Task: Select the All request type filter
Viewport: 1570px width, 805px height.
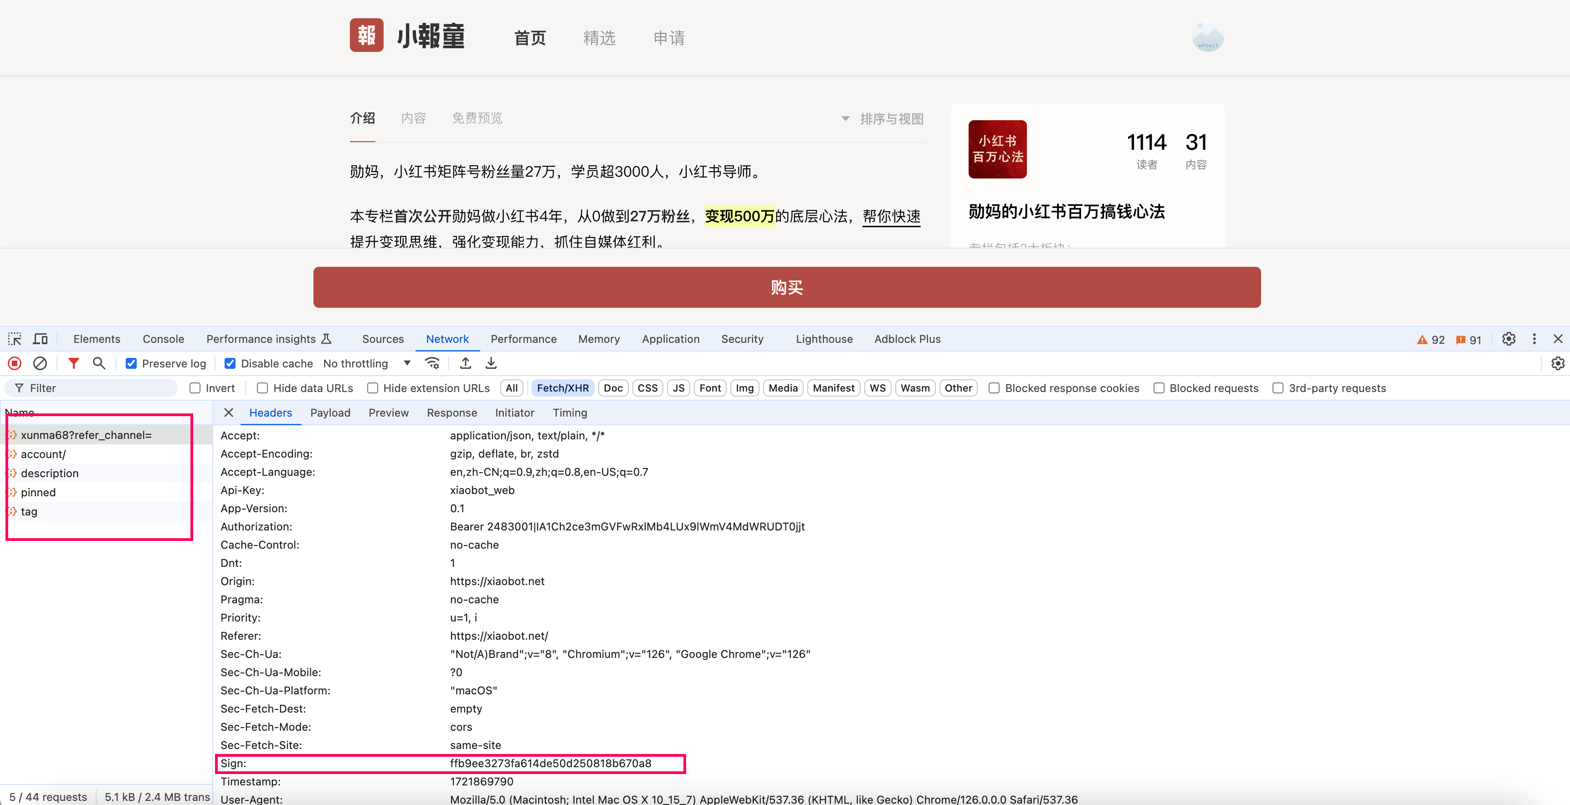Action: point(511,388)
